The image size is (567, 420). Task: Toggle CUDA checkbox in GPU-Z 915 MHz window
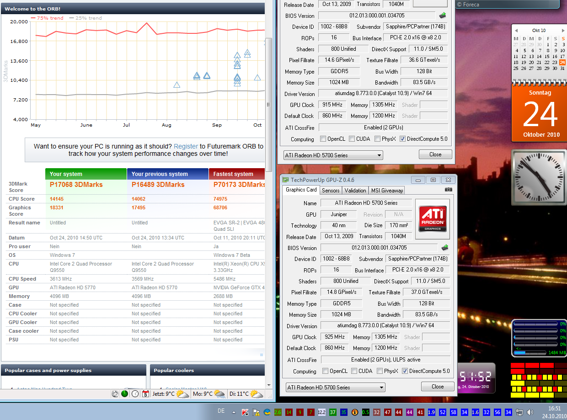pos(352,139)
